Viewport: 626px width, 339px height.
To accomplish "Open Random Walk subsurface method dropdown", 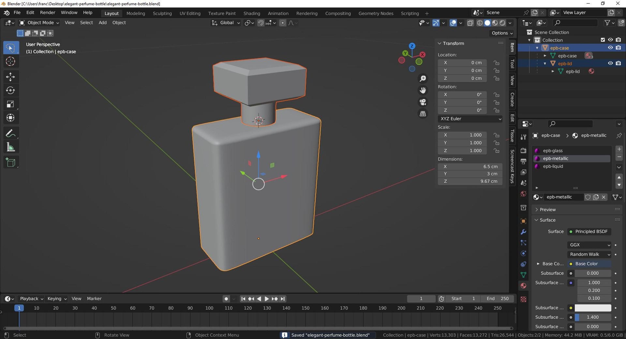I will coord(589,254).
